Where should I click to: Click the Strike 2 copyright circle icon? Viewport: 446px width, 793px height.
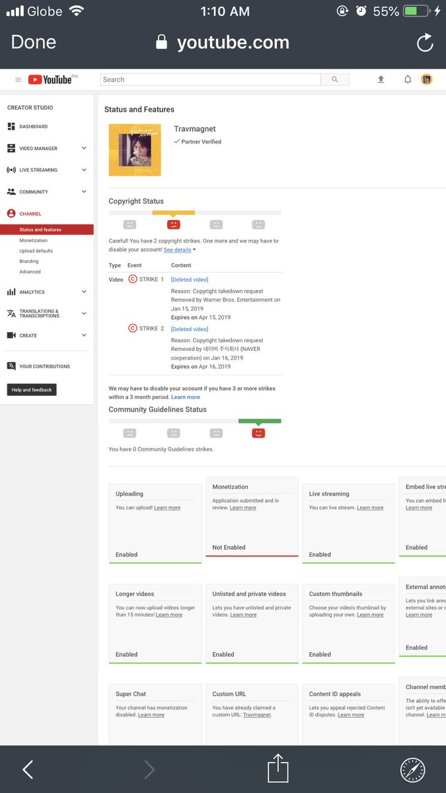(x=133, y=328)
